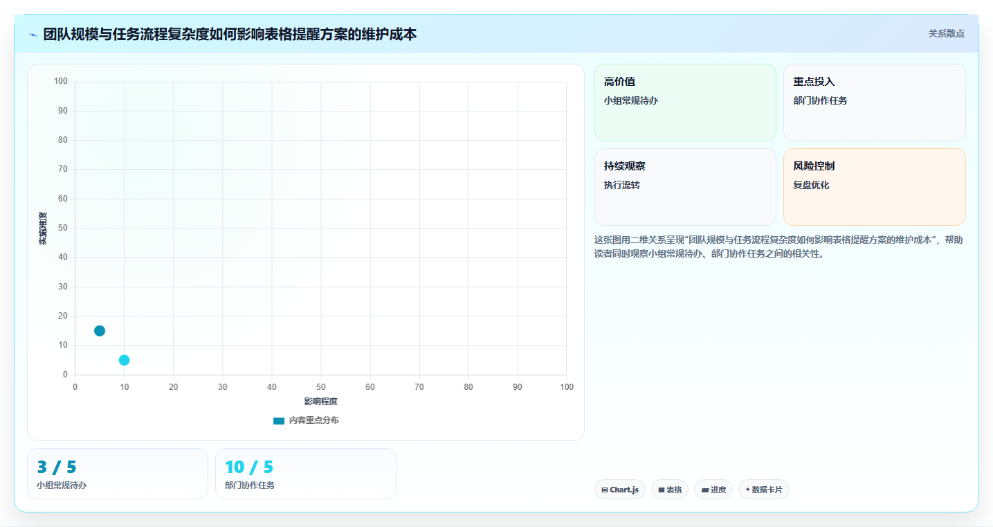Click the 数据卡片 tag chip
The width and height of the screenshot is (993, 527).
(764, 490)
